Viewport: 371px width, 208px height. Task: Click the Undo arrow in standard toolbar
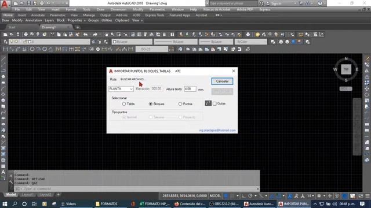85,35
